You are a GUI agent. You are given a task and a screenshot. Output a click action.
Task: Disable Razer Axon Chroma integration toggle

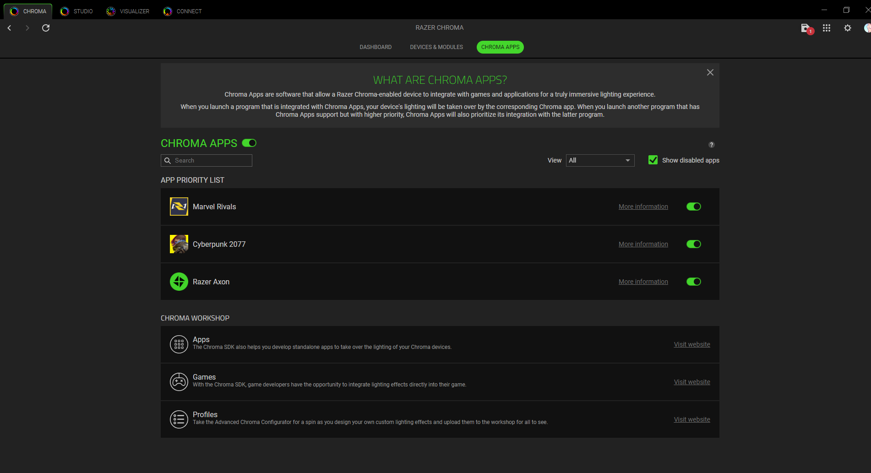tap(694, 282)
